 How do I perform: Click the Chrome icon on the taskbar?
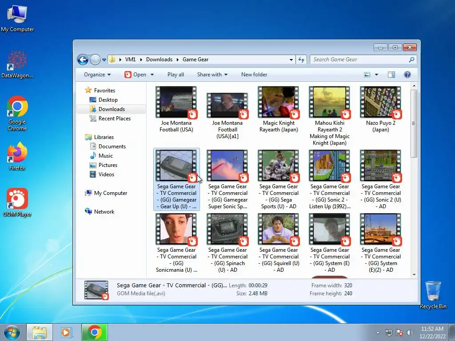pos(95,332)
